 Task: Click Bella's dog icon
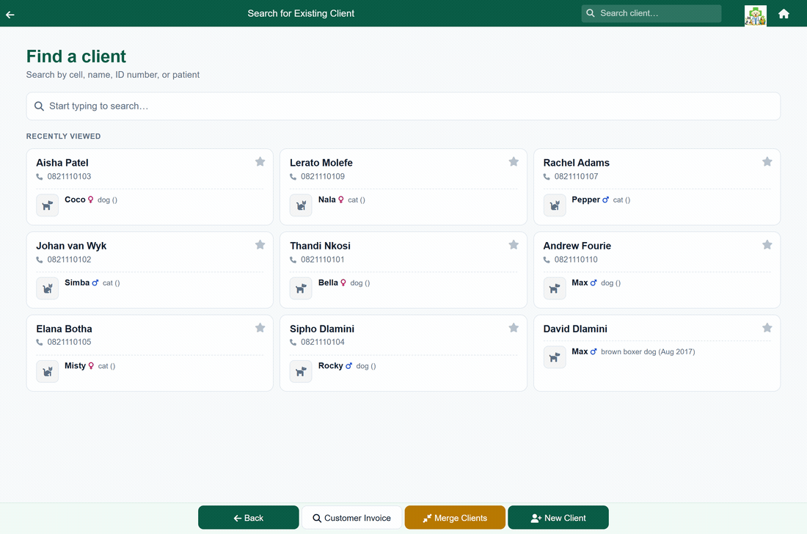point(301,288)
